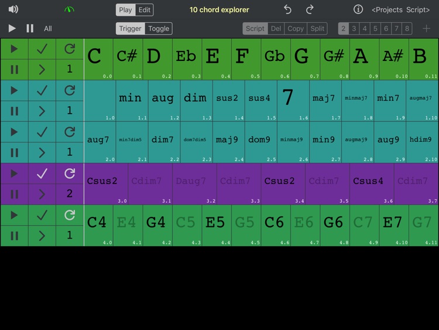439x330 pixels.
Task: Trigger the E5 note pad
Action: (217, 225)
